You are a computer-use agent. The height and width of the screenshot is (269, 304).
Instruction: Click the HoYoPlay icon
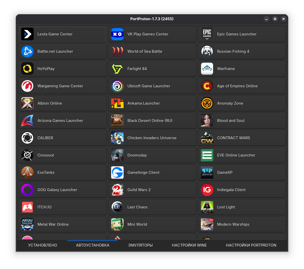tap(27, 69)
